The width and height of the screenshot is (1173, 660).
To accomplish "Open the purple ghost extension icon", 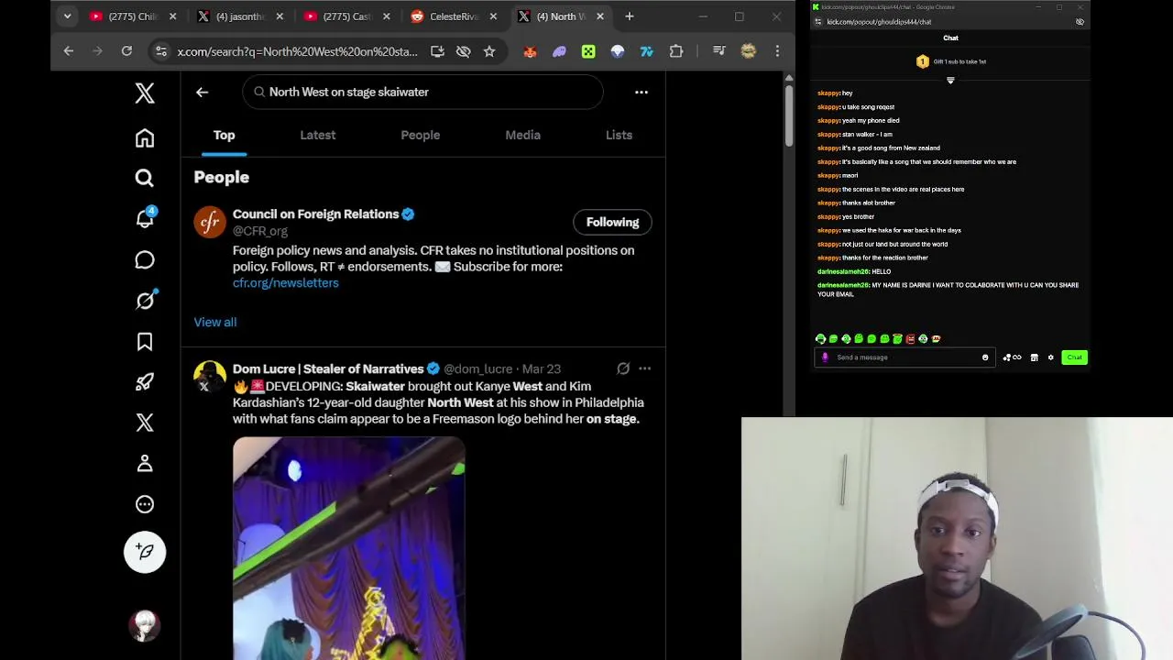I will tap(559, 52).
